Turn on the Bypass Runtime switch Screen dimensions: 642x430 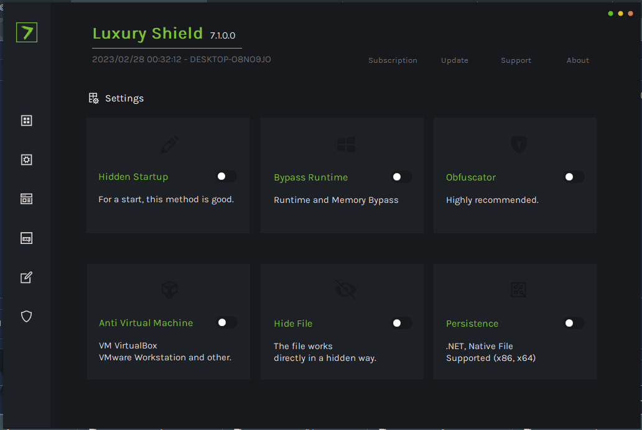click(x=402, y=177)
